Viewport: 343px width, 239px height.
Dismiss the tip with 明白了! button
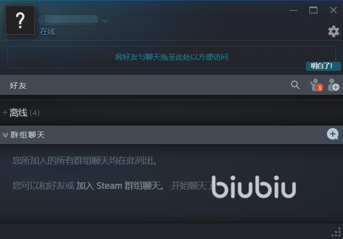pyautogui.click(x=323, y=66)
